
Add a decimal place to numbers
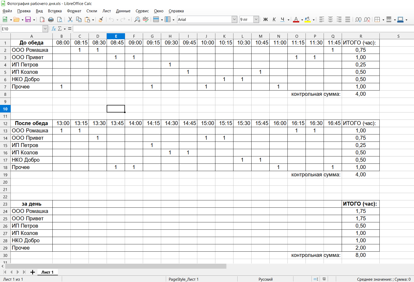pos(358,20)
